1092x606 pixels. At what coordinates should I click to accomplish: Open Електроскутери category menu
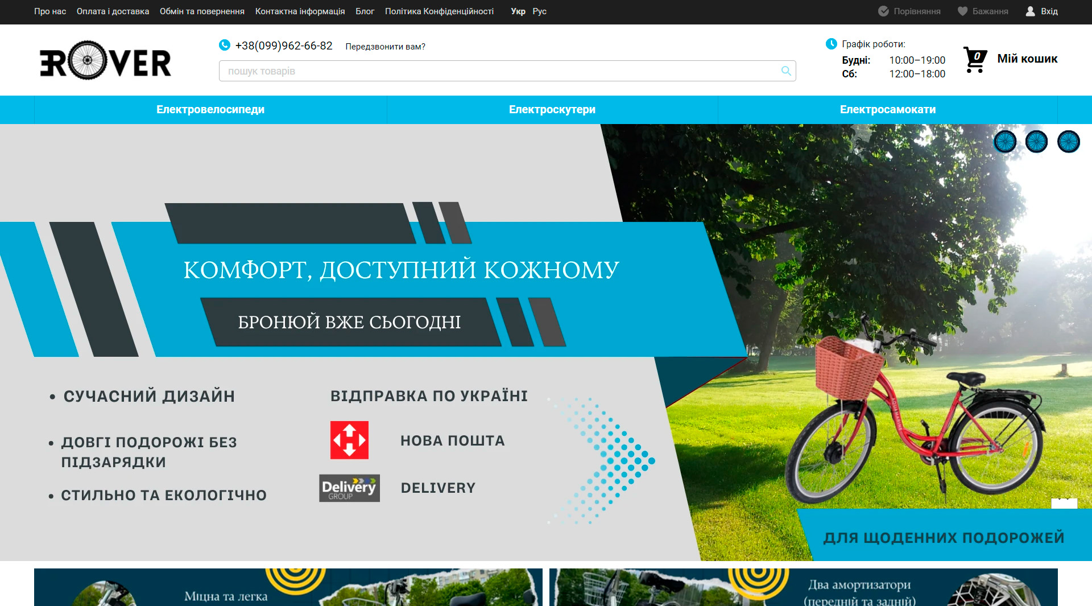[x=552, y=110]
